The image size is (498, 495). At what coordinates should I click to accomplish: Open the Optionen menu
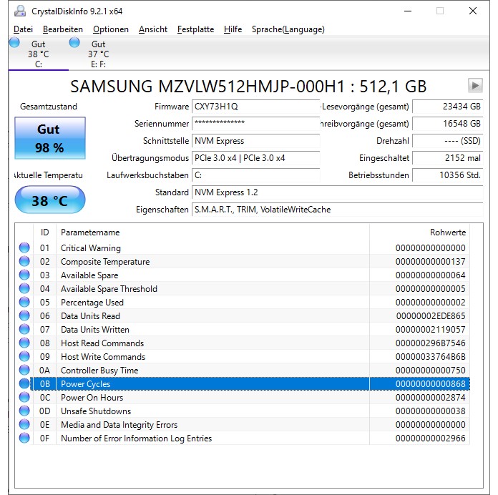[x=110, y=29]
